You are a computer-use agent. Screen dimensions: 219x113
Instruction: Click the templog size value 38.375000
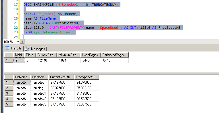(61, 88)
